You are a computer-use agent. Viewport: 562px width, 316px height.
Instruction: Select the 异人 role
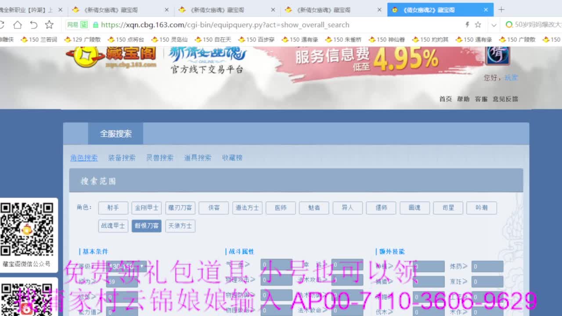348,208
